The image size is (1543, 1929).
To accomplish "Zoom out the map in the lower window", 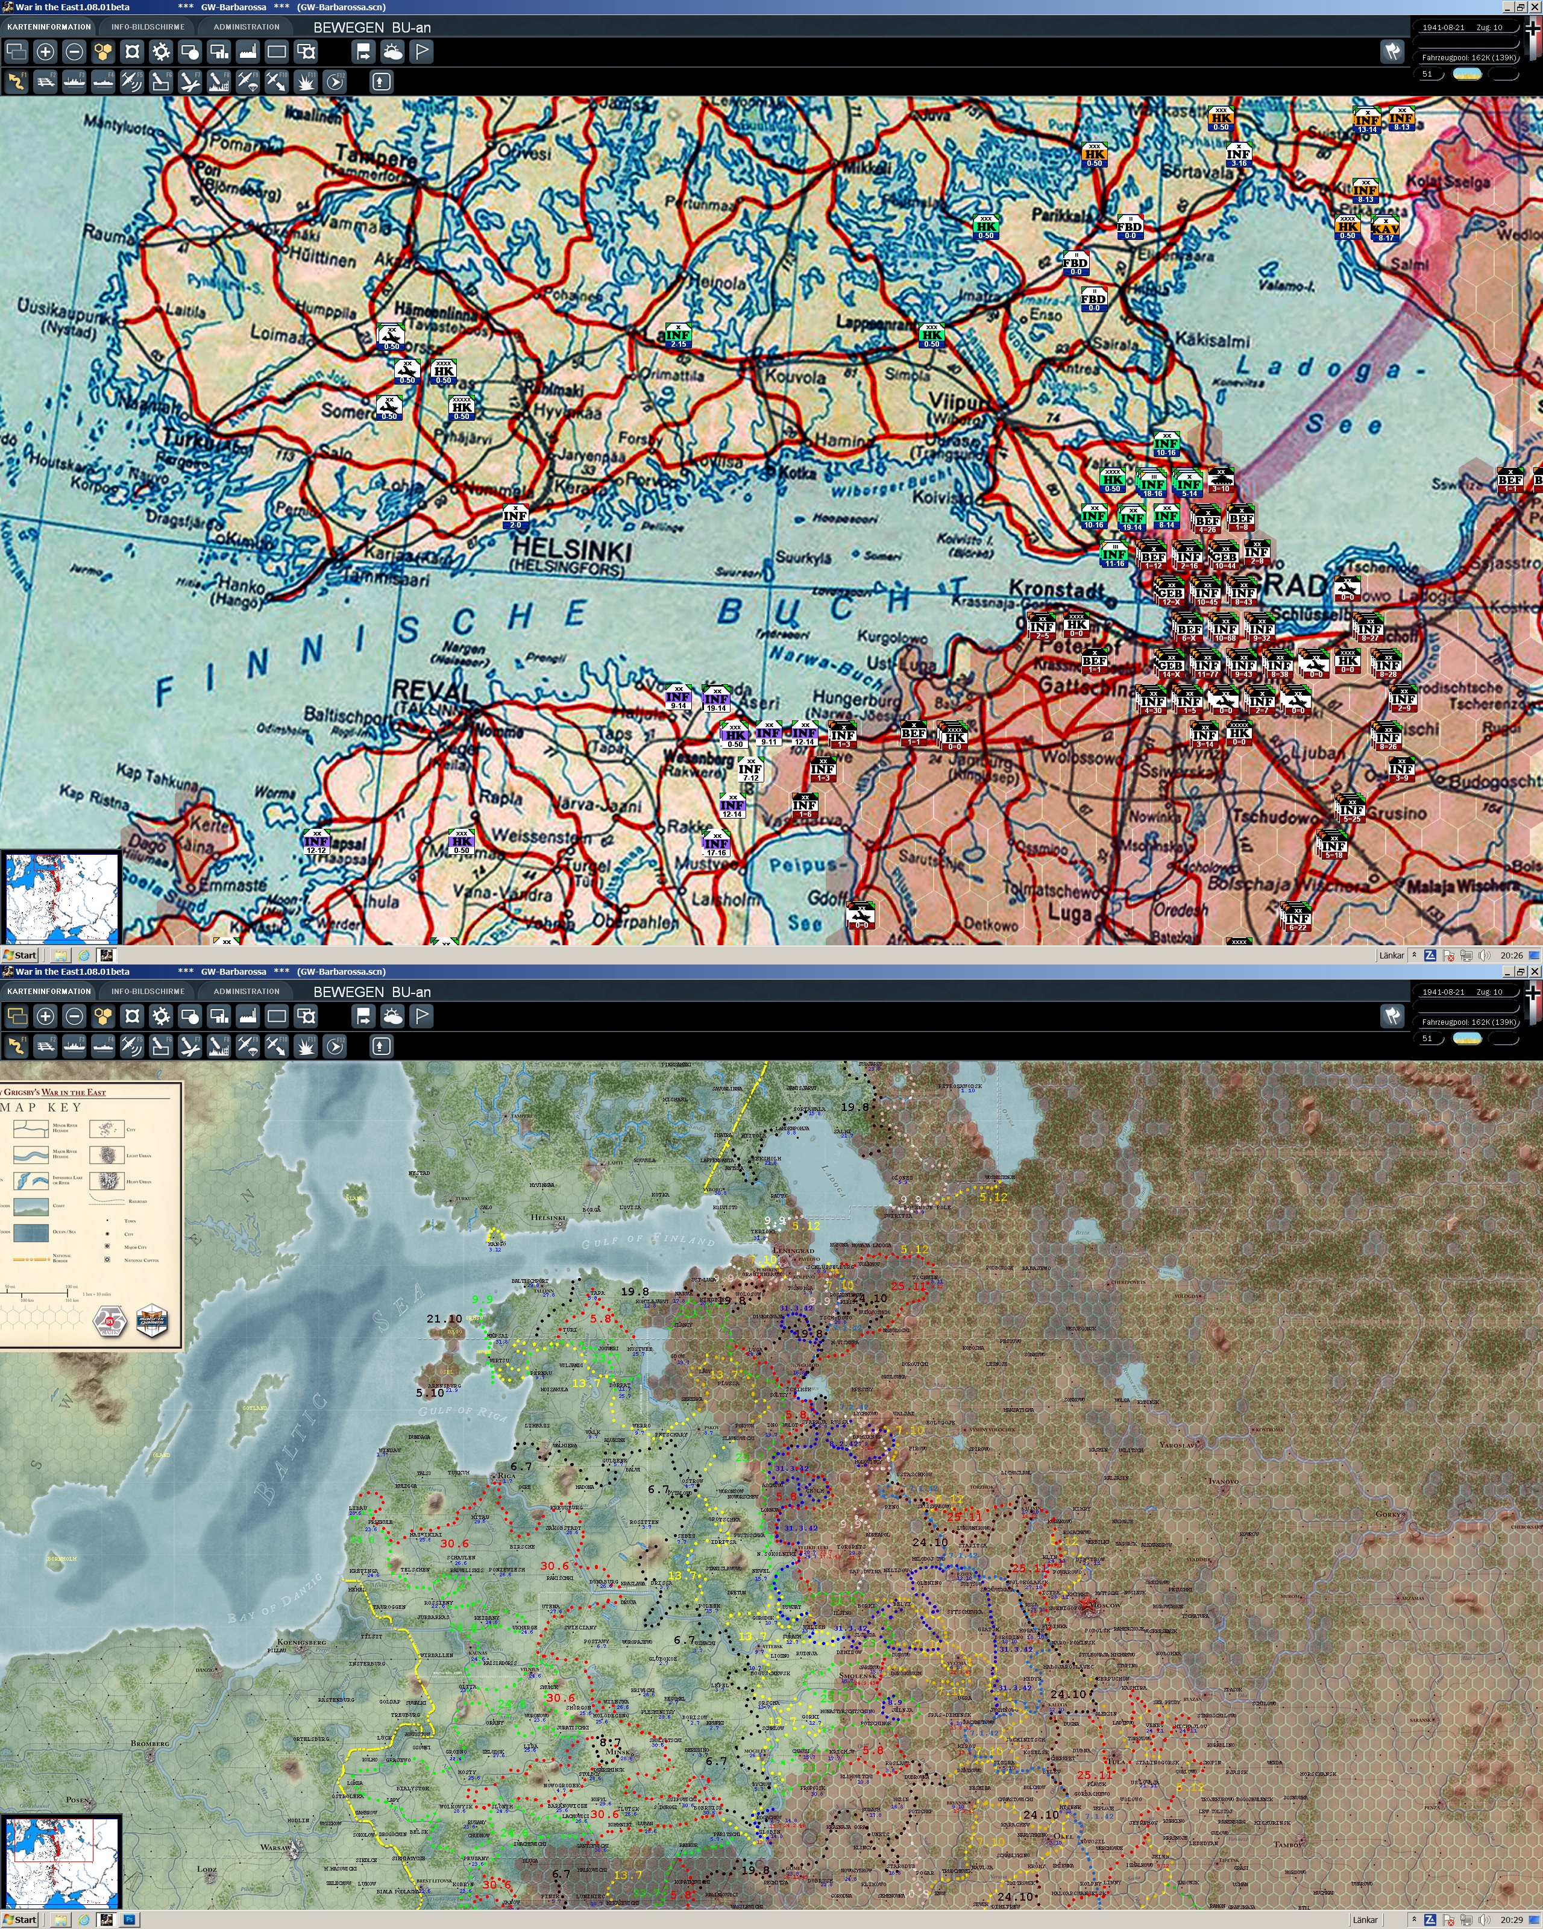I will (74, 1016).
